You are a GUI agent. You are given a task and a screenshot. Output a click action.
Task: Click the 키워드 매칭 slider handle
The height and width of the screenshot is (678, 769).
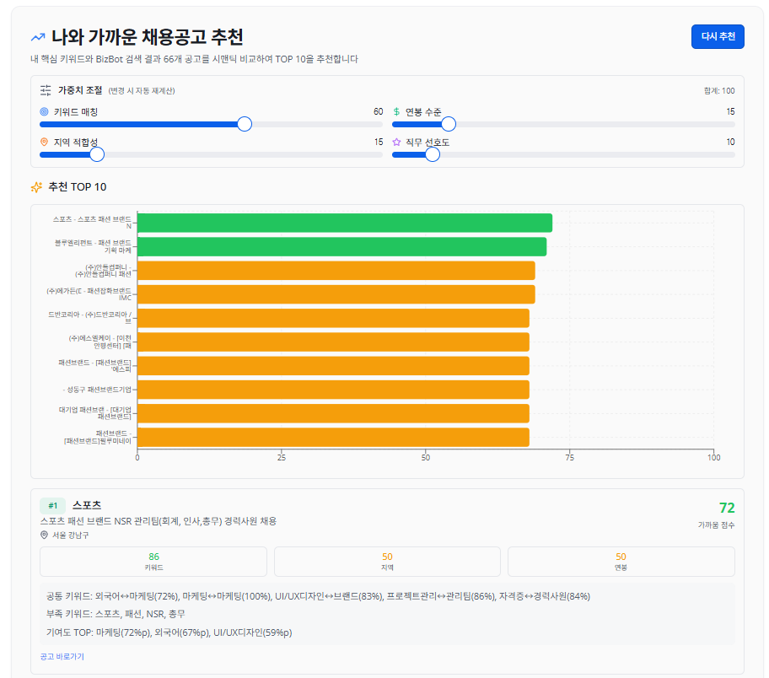point(245,124)
